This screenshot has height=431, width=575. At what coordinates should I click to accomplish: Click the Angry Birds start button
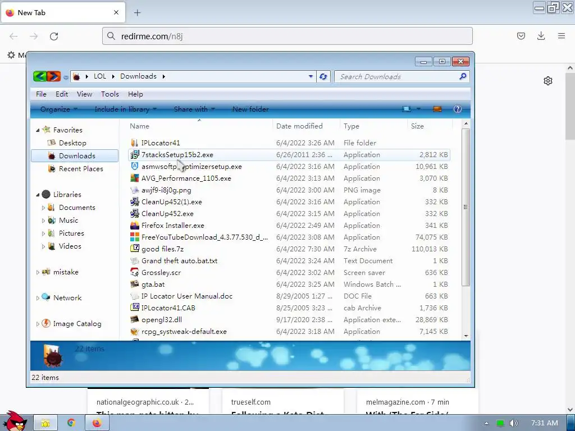click(15, 421)
